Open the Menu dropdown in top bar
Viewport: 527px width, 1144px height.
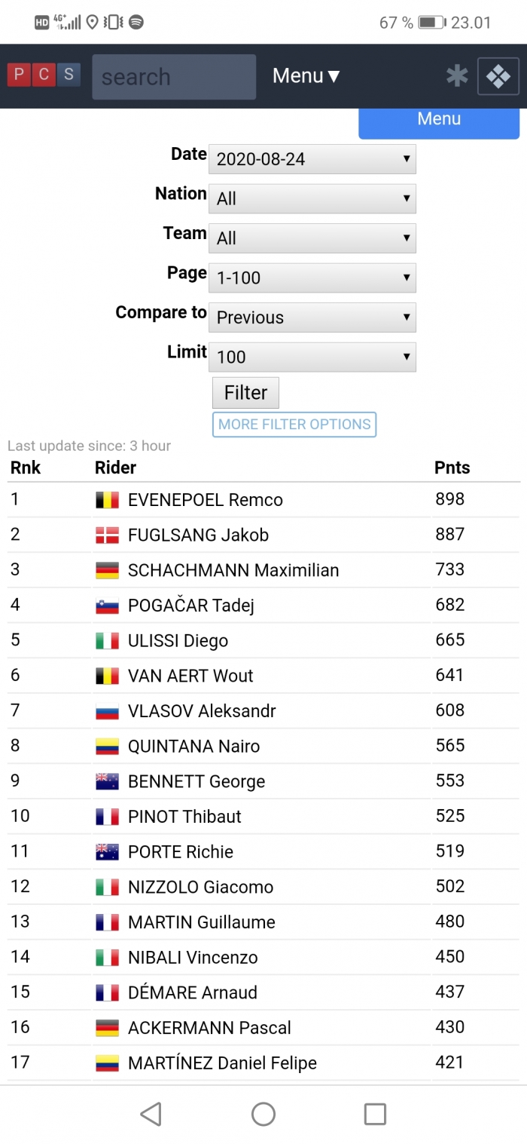tap(306, 76)
